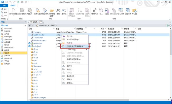Select the v4.master file
The image size is (172, 104).
pyautogui.click(x=37, y=32)
